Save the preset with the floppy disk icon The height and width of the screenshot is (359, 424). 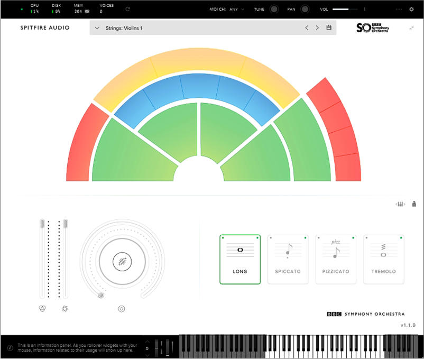[x=329, y=27]
